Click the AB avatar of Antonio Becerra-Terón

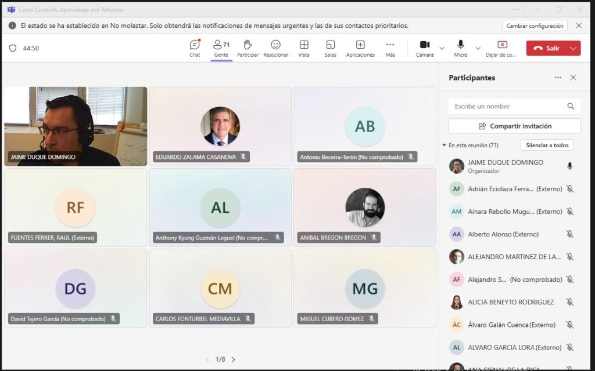click(365, 126)
